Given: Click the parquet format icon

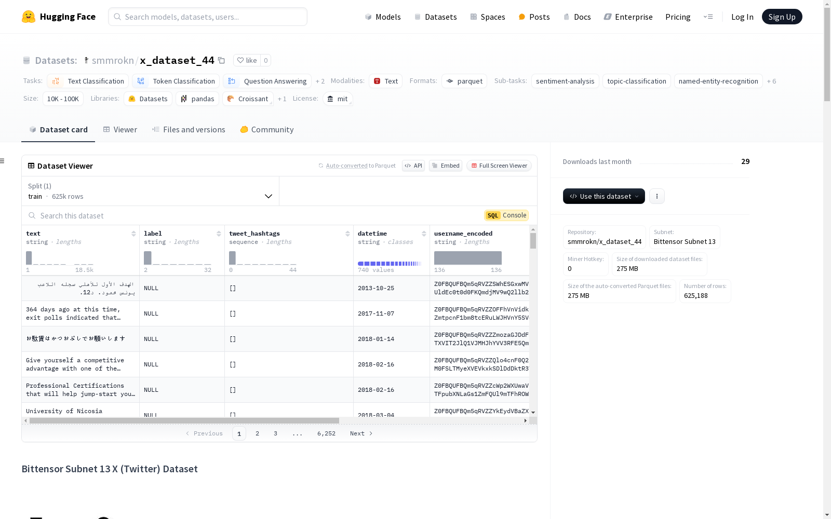Looking at the screenshot, I should tap(450, 81).
